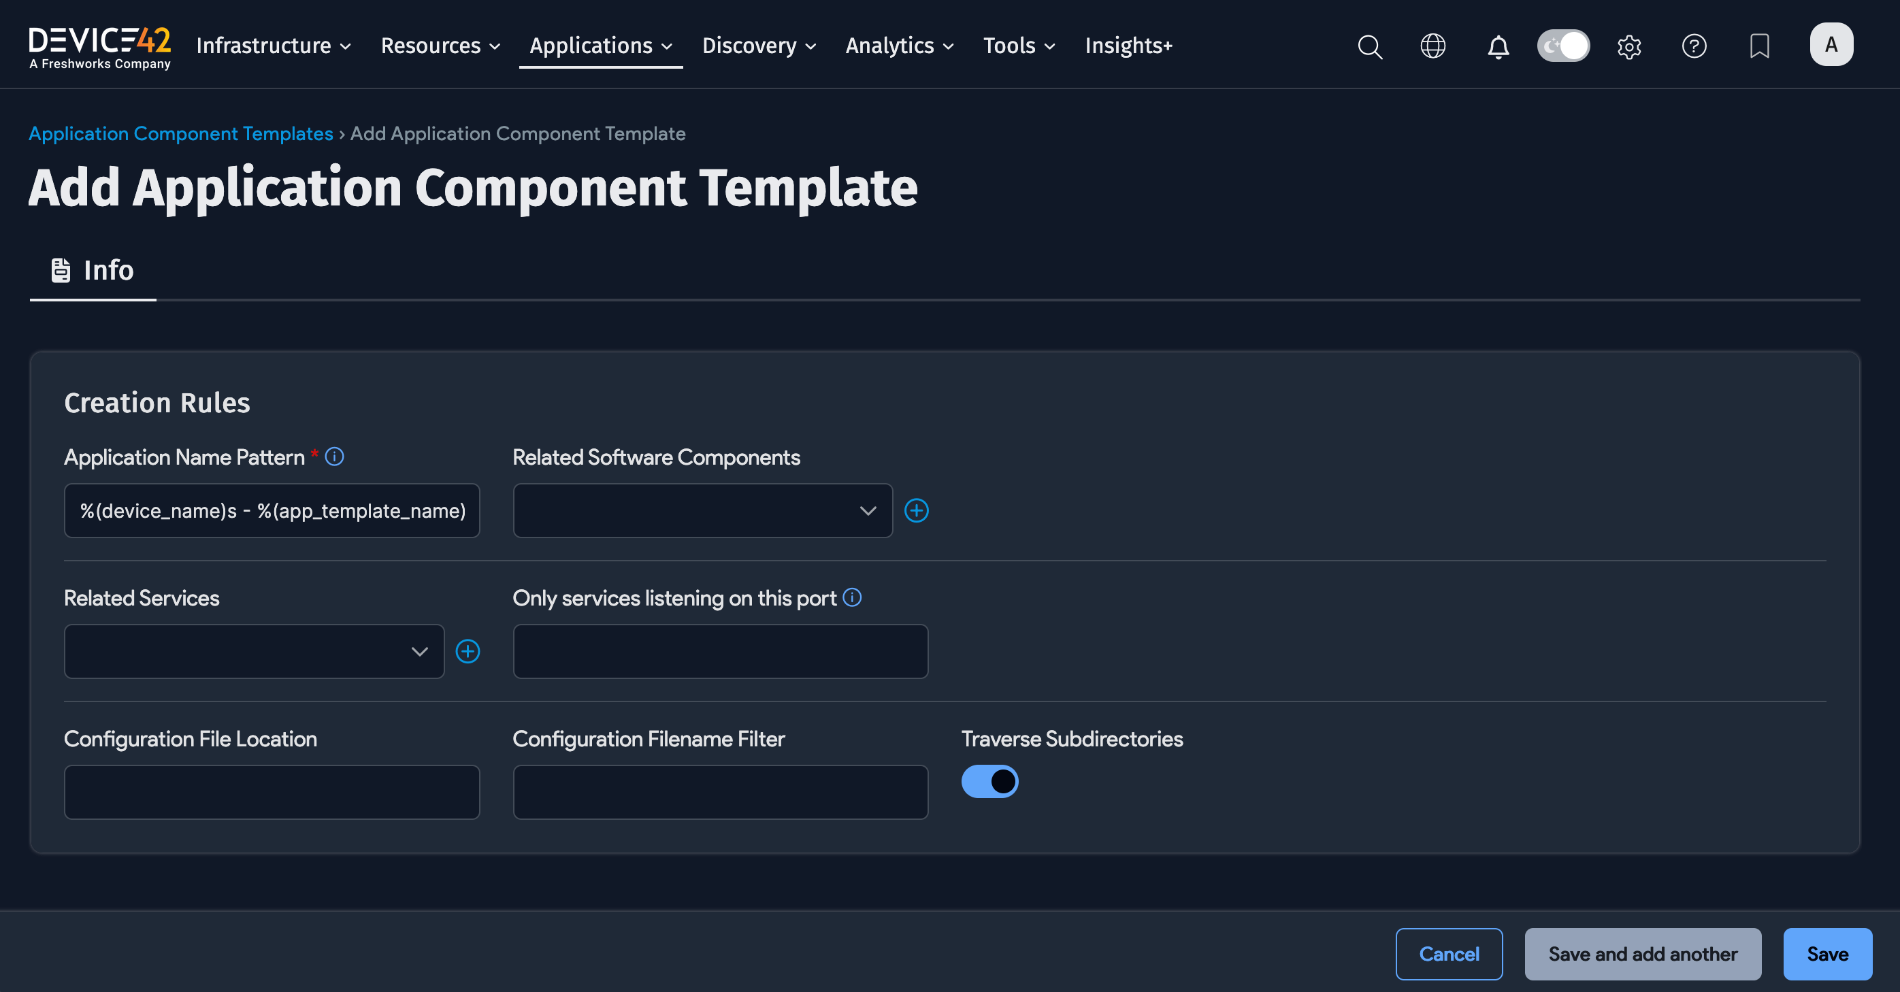
Task: Show Application Name Pattern info tooltip
Action: tap(334, 457)
